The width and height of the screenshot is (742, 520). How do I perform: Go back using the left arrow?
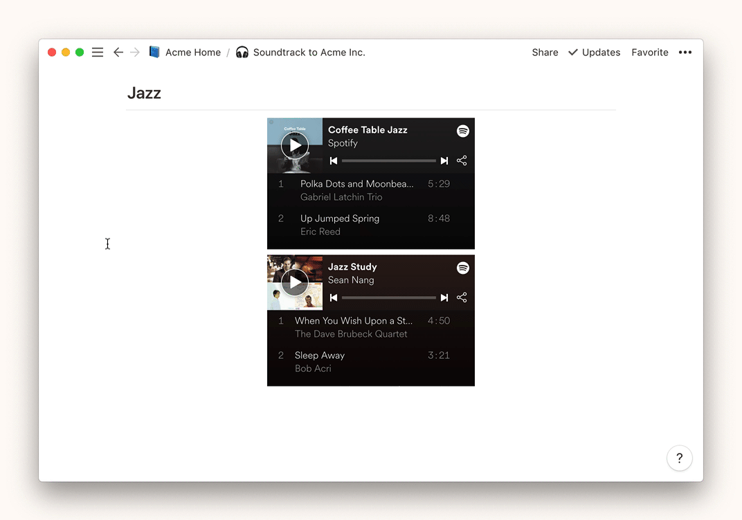[x=118, y=53]
